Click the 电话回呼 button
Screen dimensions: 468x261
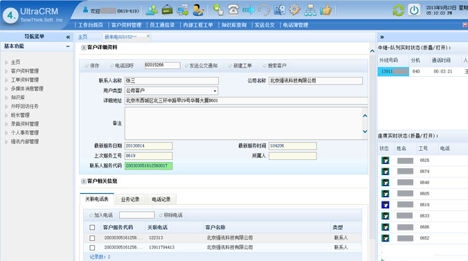[x=122, y=66]
